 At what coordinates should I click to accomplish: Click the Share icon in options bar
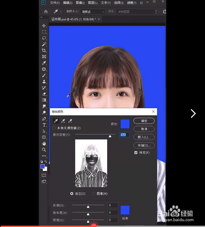[164, 11]
